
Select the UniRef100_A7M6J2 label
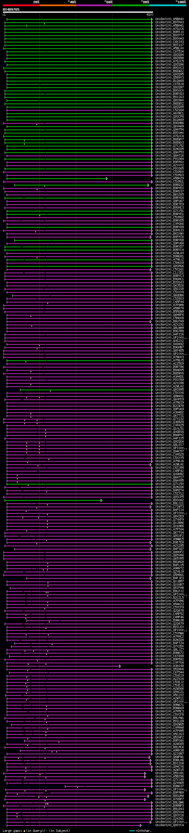[170, 259]
